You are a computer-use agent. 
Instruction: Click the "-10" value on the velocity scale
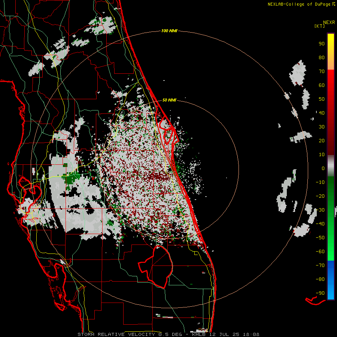tap(320, 182)
